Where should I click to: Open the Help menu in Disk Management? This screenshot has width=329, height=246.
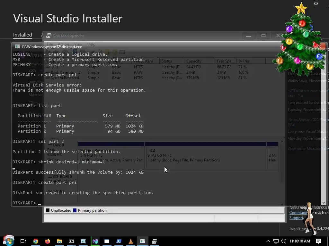pos(91,44)
